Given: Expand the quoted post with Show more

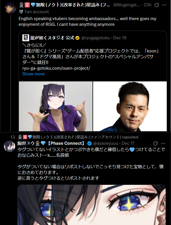Looking at the screenshot, I should [34, 74].
